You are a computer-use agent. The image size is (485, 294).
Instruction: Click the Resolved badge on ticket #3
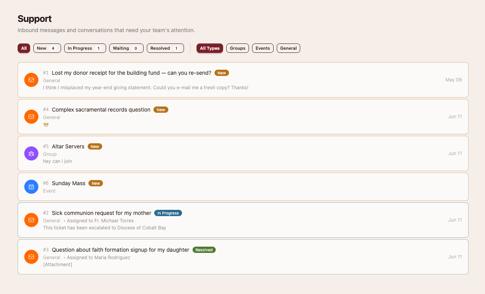pyautogui.click(x=204, y=250)
